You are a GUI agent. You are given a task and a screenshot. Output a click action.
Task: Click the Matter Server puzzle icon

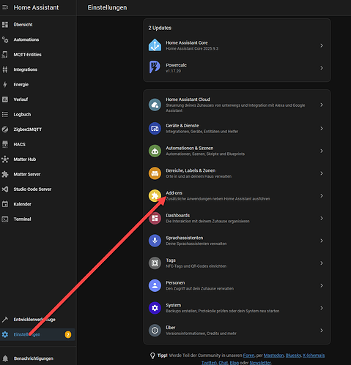(x=5, y=174)
